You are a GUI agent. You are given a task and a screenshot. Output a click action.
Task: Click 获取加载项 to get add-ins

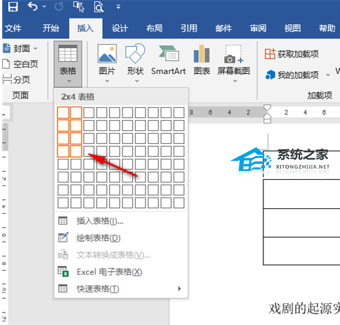pyautogui.click(x=291, y=54)
